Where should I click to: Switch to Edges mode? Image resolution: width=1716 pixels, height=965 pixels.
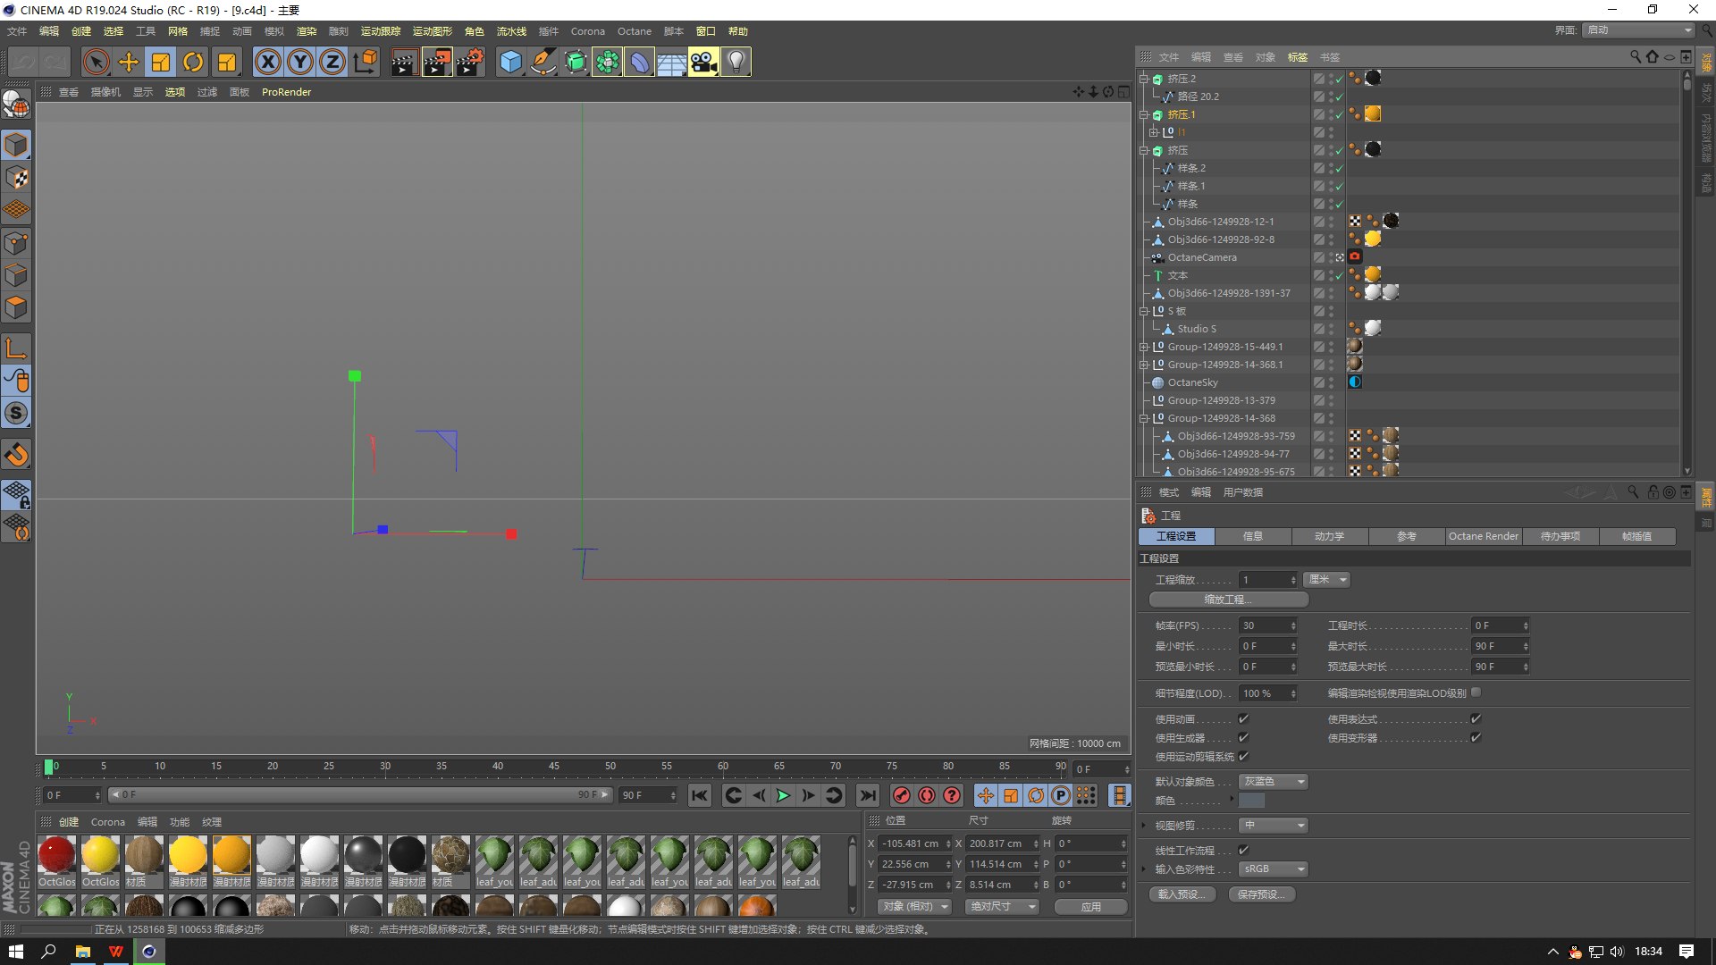coord(17,275)
